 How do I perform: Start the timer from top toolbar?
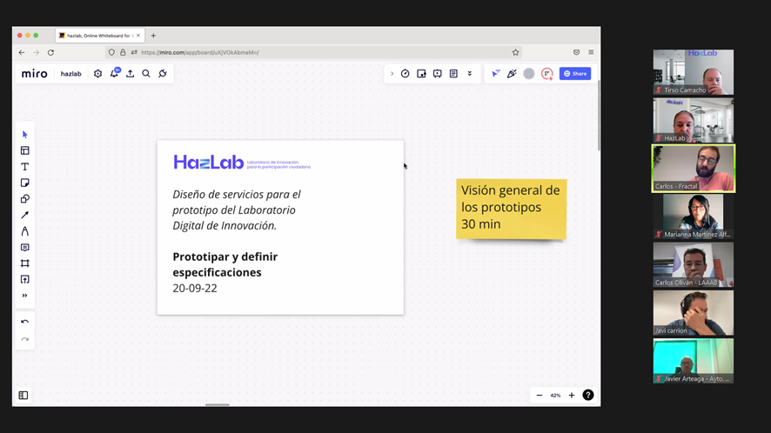pos(406,74)
